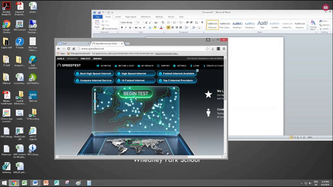The image size is (333, 187).
Task: Toggle Subscript in Word ribbon
Action: [x=140, y=28]
